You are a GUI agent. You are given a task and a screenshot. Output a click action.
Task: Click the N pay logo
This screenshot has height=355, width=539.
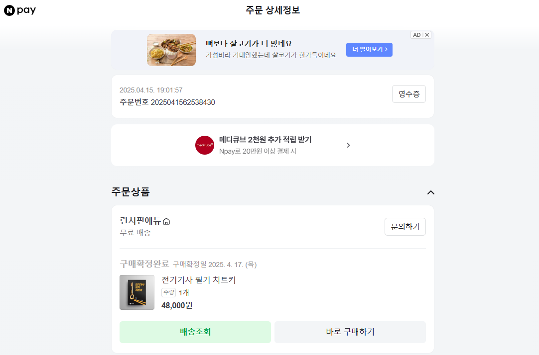tap(20, 10)
